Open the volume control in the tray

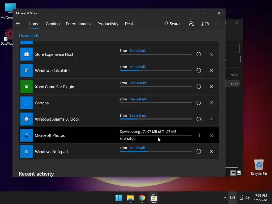[x=247, y=198]
